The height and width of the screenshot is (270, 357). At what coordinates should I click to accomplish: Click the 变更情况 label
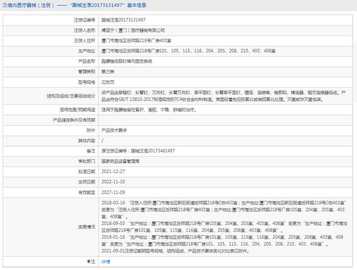point(87,227)
